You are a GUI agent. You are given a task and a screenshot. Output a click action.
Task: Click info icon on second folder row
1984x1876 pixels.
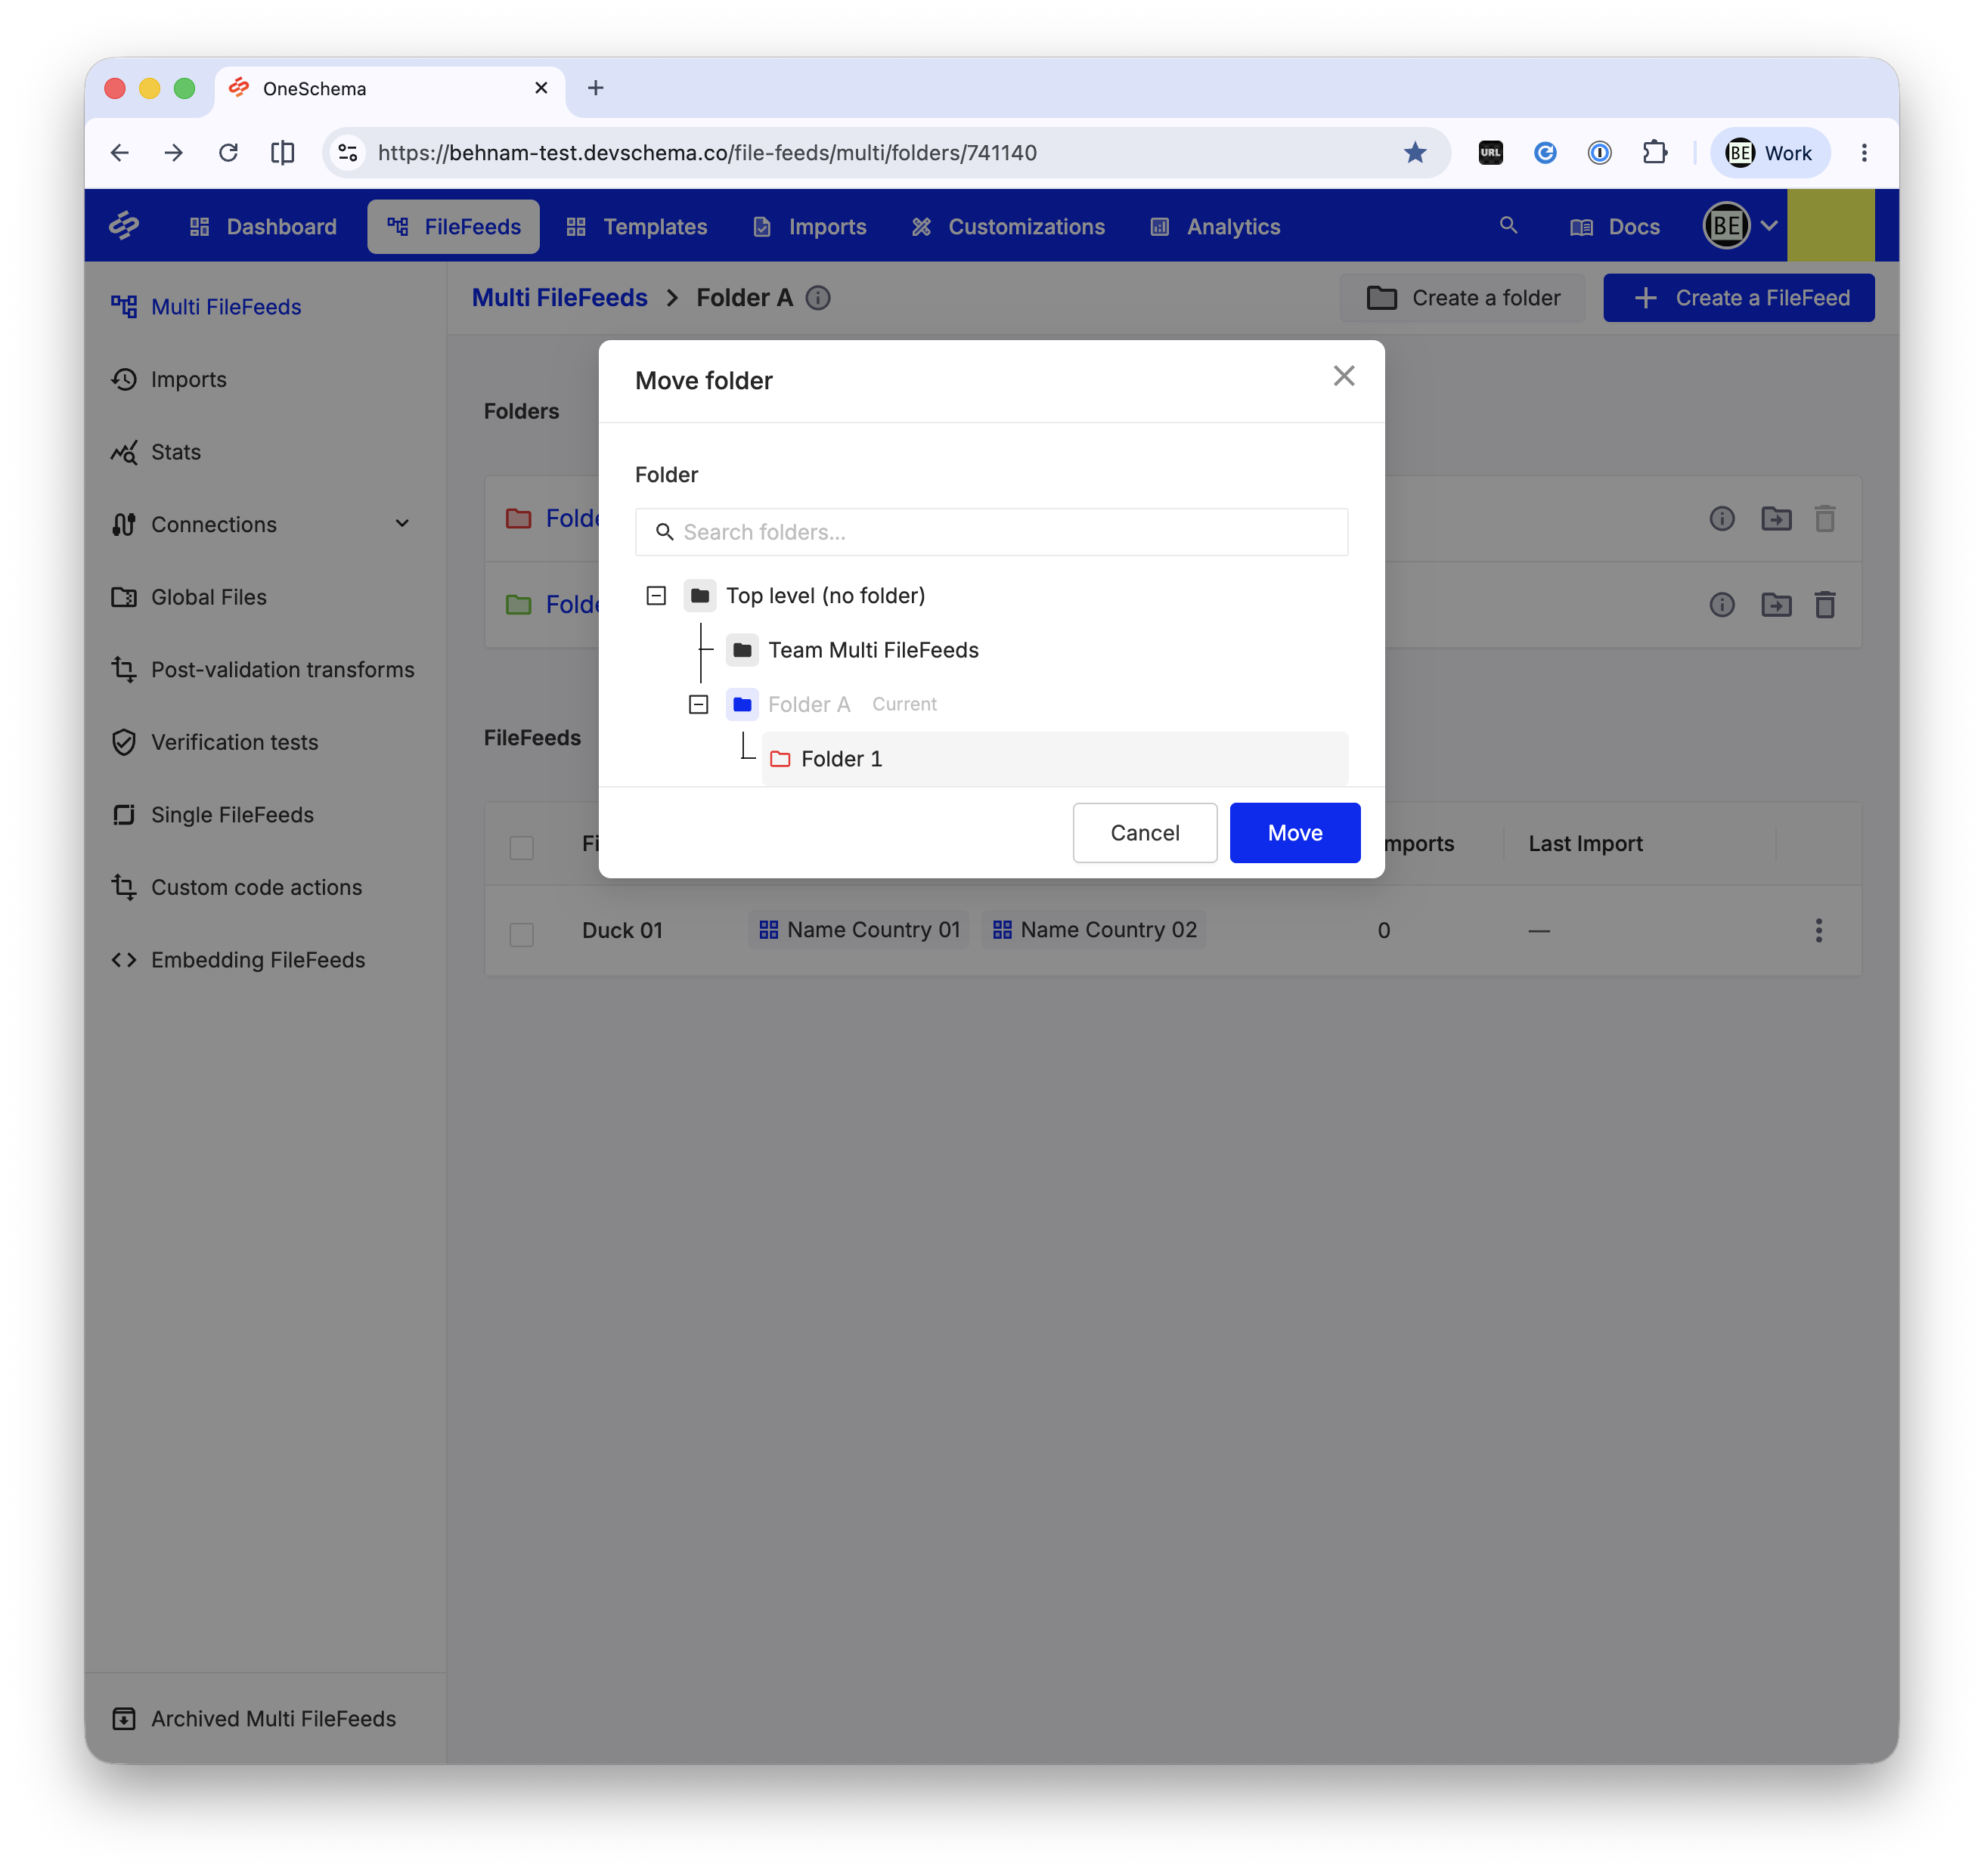[1722, 605]
